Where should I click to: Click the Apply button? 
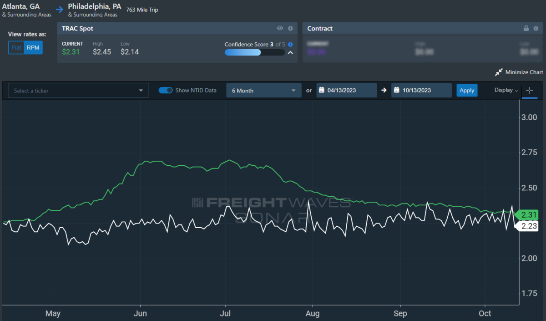click(467, 90)
